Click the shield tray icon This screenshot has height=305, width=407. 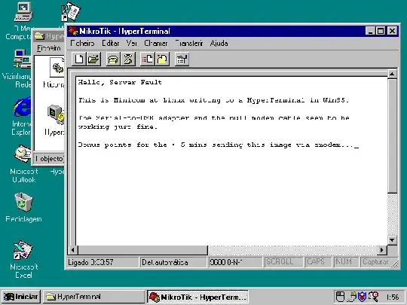click(x=362, y=297)
